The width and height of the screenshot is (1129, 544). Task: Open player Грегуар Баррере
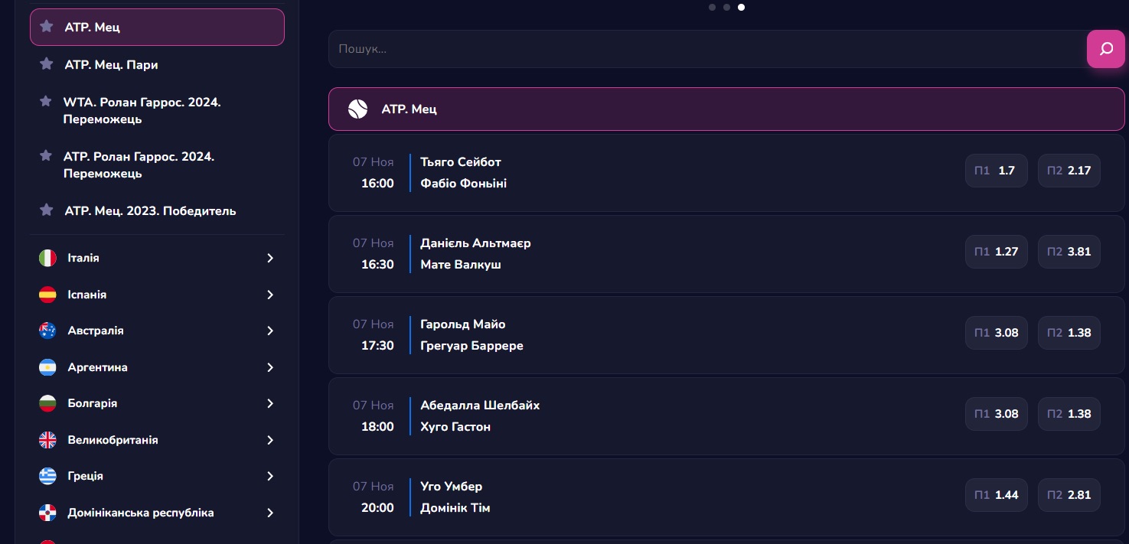click(472, 346)
